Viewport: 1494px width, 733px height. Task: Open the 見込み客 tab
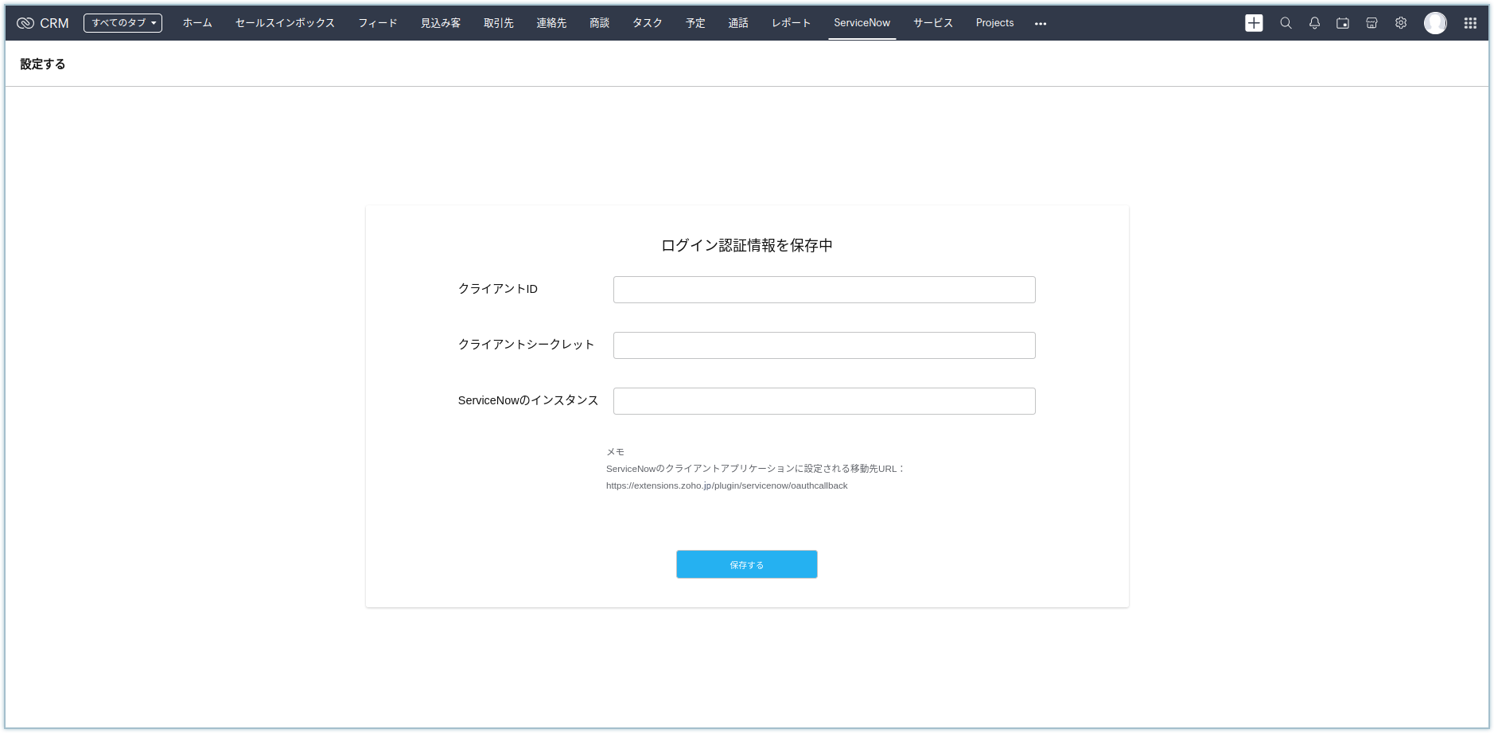pyautogui.click(x=441, y=23)
